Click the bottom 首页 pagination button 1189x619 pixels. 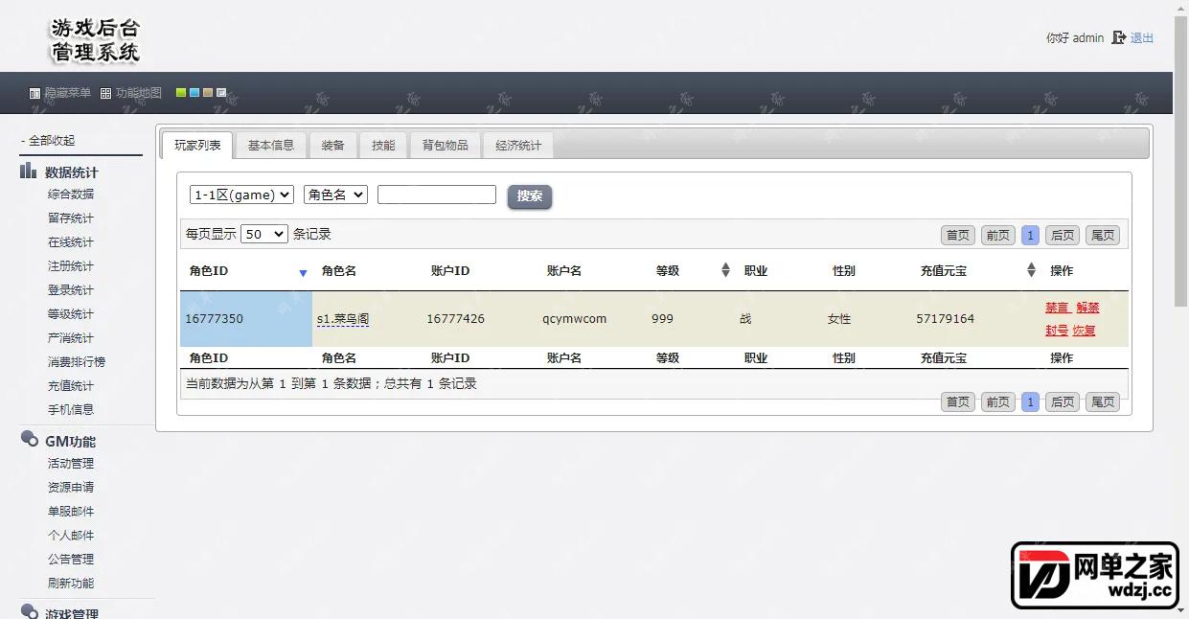958,402
